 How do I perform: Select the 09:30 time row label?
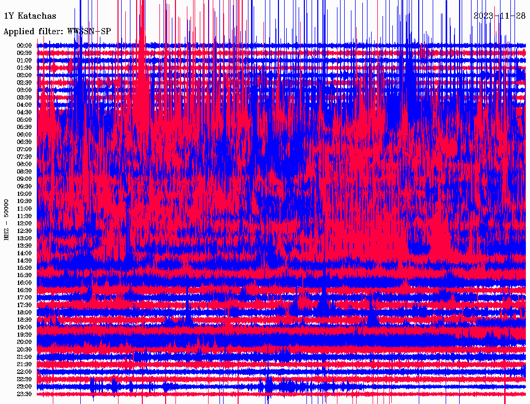pos(24,186)
